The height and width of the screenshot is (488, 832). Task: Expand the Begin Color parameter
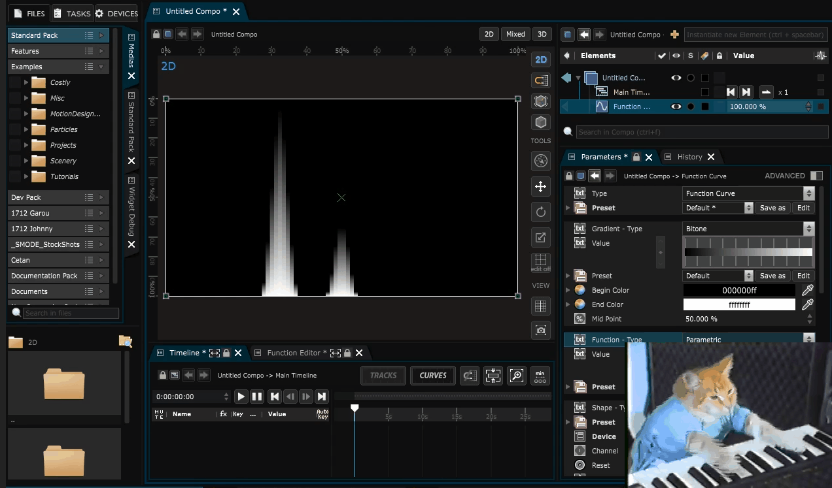click(x=568, y=290)
